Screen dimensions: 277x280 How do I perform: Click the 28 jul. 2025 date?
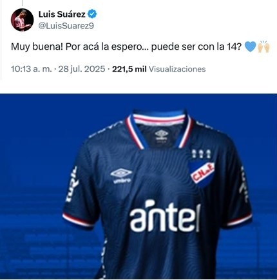pyautogui.click(x=82, y=69)
